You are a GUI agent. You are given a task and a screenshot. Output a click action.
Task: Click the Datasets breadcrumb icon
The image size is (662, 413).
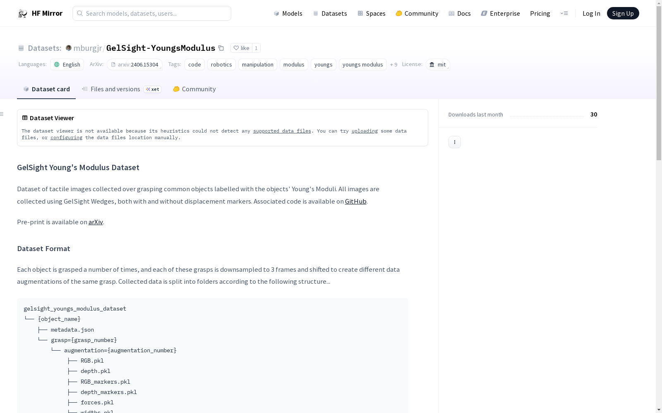[21, 48]
